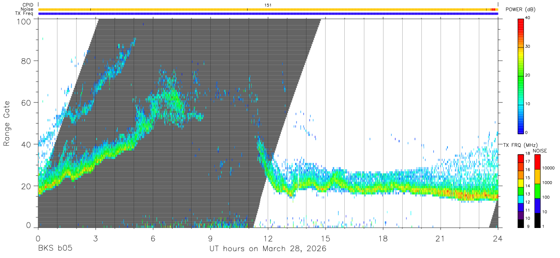Click the POWER (dB) colorbar title
Image resolution: width=560 pixels, height=258 pixels.
click(x=521, y=10)
